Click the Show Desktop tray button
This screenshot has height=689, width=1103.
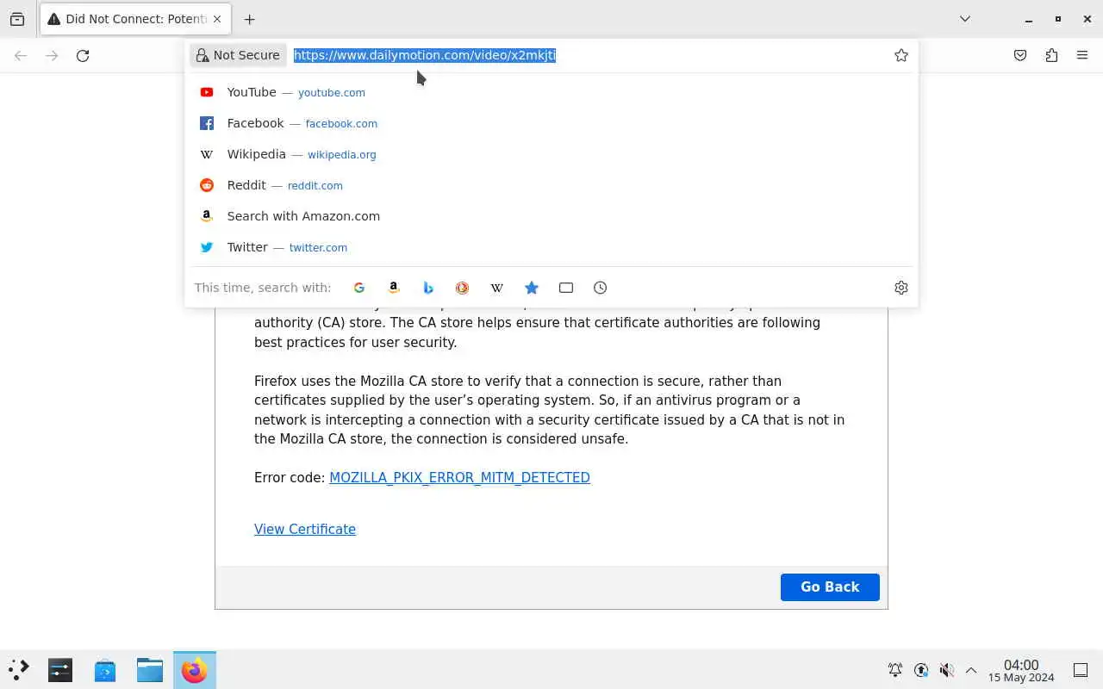click(x=1081, y=670)
